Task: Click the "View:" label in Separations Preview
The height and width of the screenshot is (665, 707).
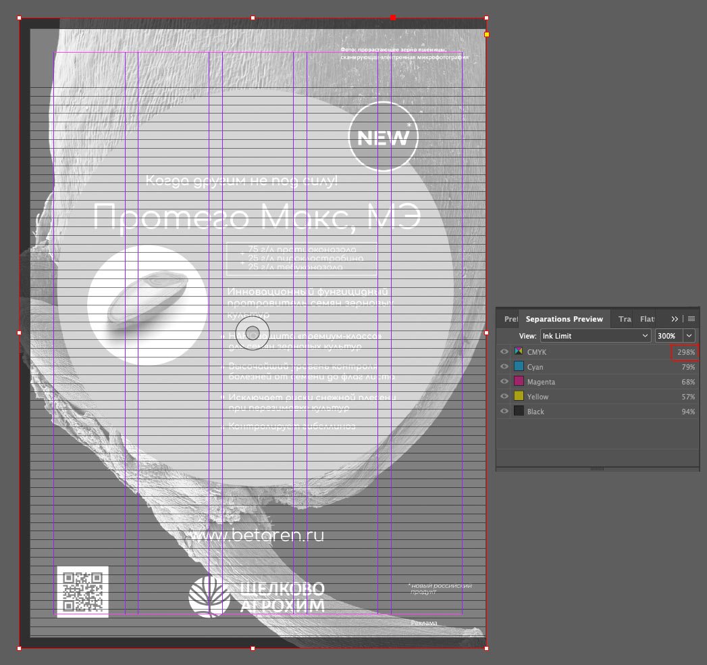Action: tap(527, 336)
